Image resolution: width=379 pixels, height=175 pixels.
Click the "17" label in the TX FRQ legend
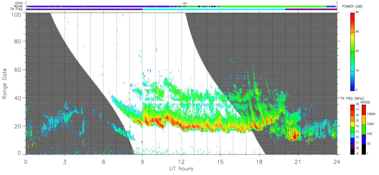pyautogui.click(x=357, y=109)
